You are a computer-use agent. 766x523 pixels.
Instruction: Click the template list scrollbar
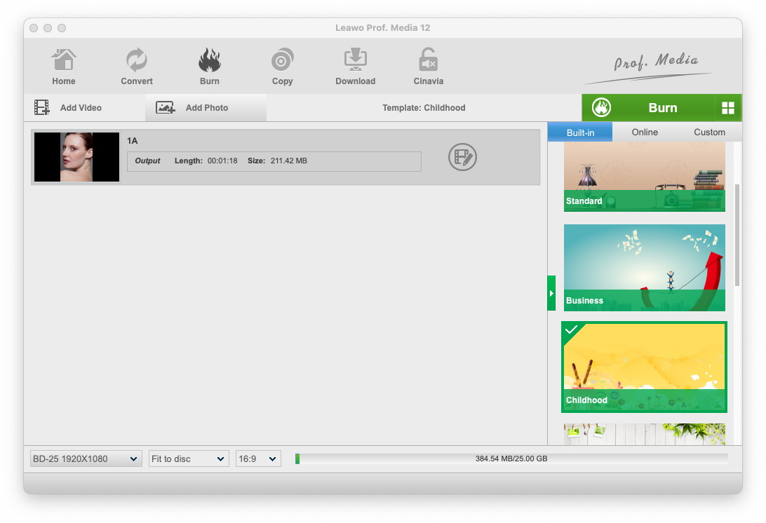pos(737,236)
